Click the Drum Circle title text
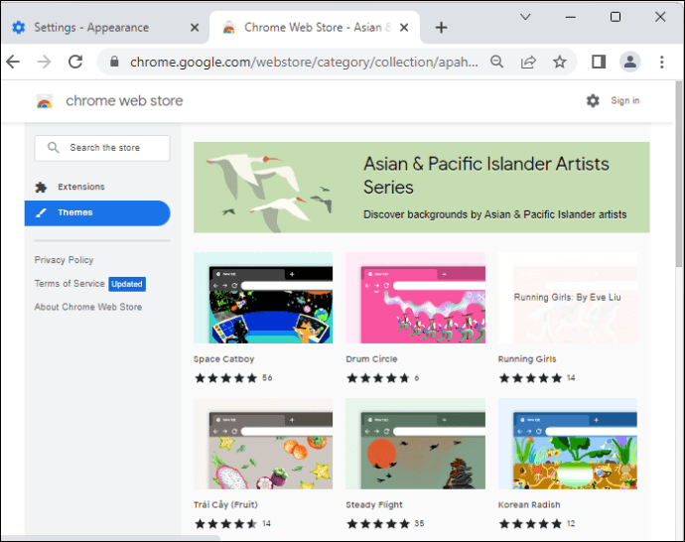685x542 pixels. tap(371, 359)
